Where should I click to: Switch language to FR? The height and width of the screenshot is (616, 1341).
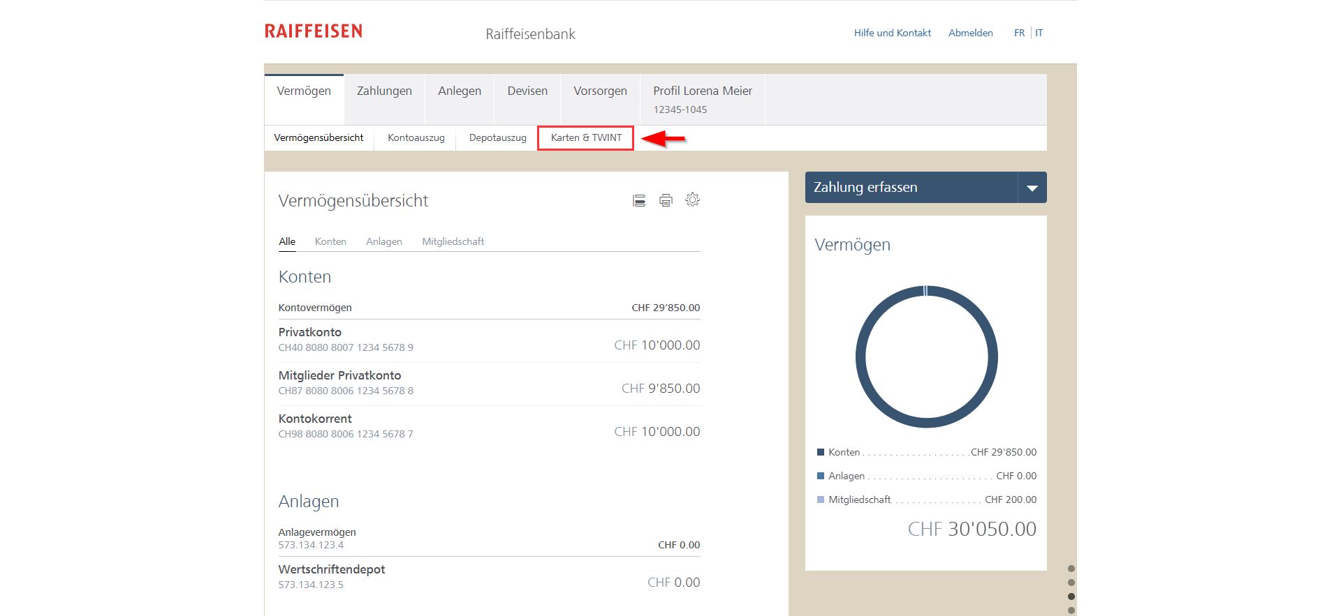[x=1019, y=33]
